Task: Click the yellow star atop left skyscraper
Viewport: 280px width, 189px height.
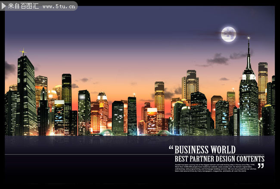Action: point(23,52)
